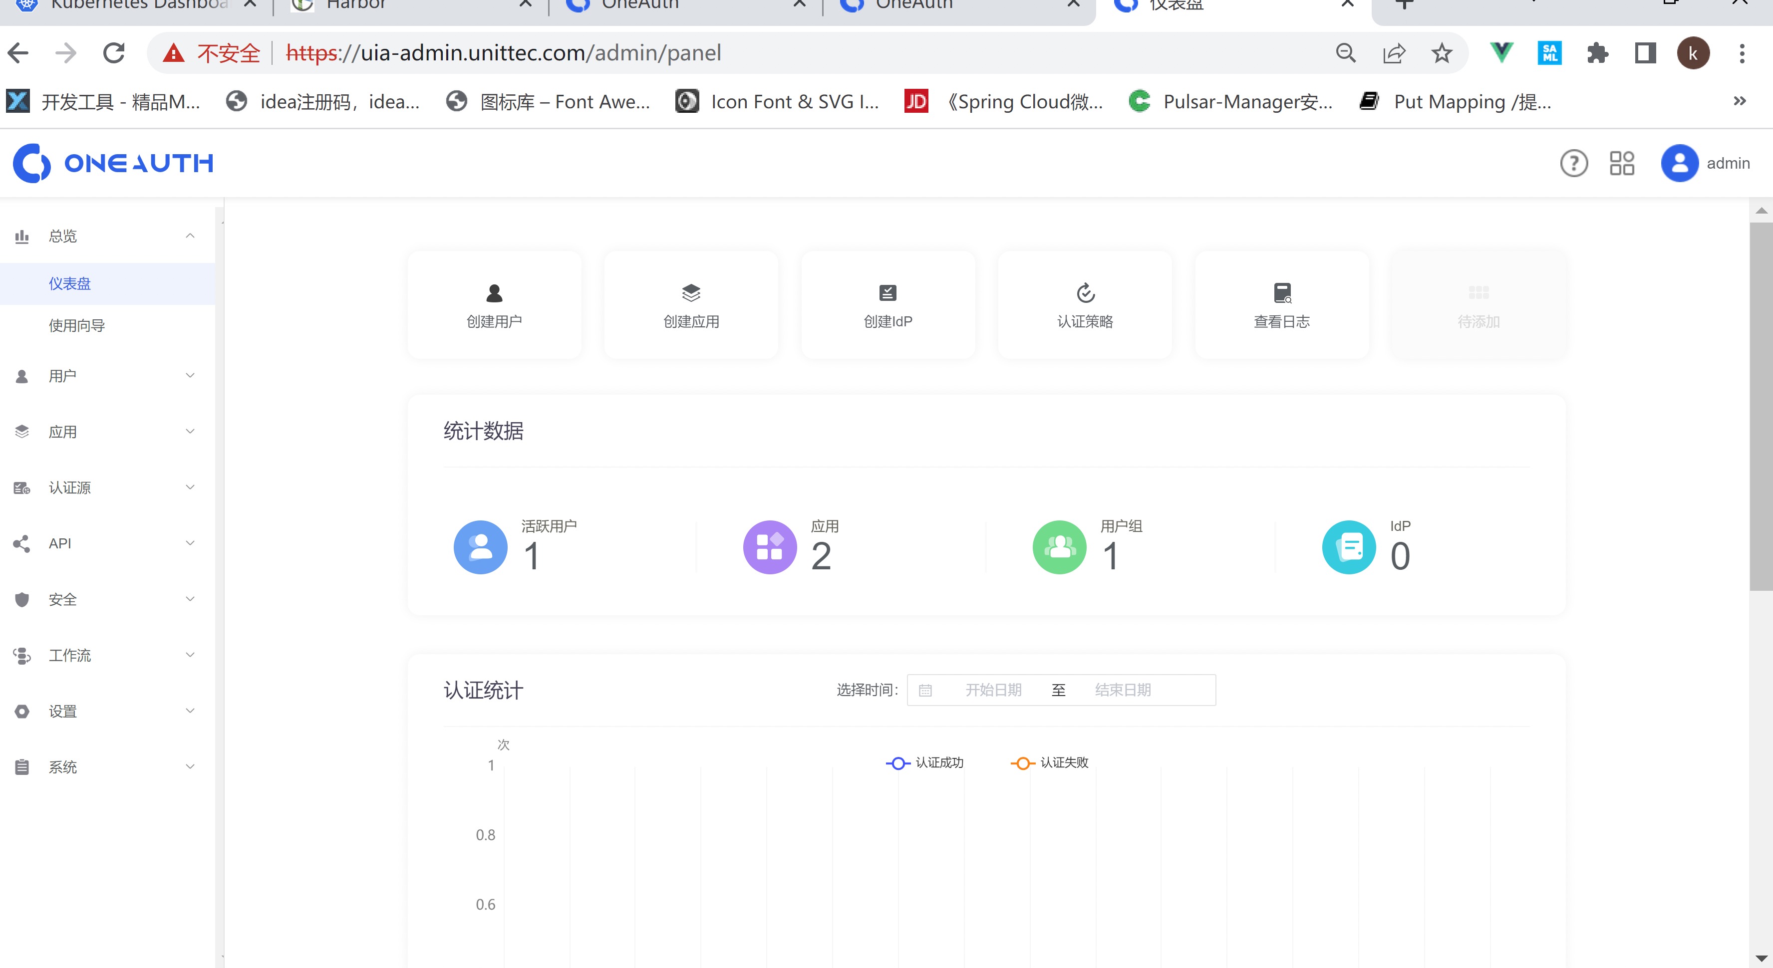Open the browser three-dot menu
1773x968 pixels.
coord(1742,53)
